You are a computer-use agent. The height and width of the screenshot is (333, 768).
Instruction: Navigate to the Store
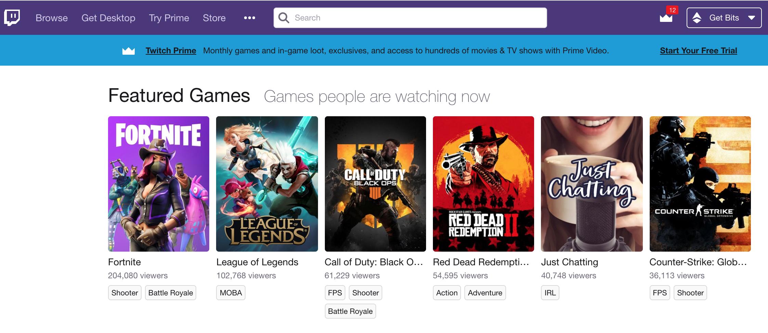214,18
